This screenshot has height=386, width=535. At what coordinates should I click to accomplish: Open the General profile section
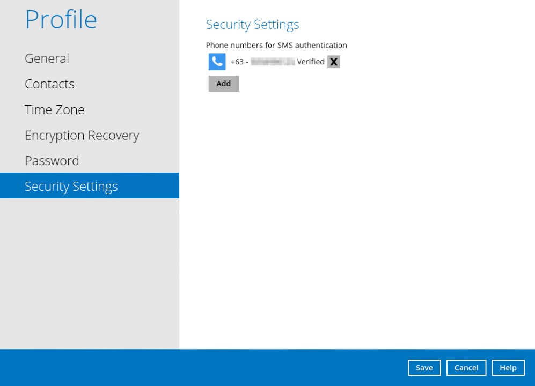point(47,58)
